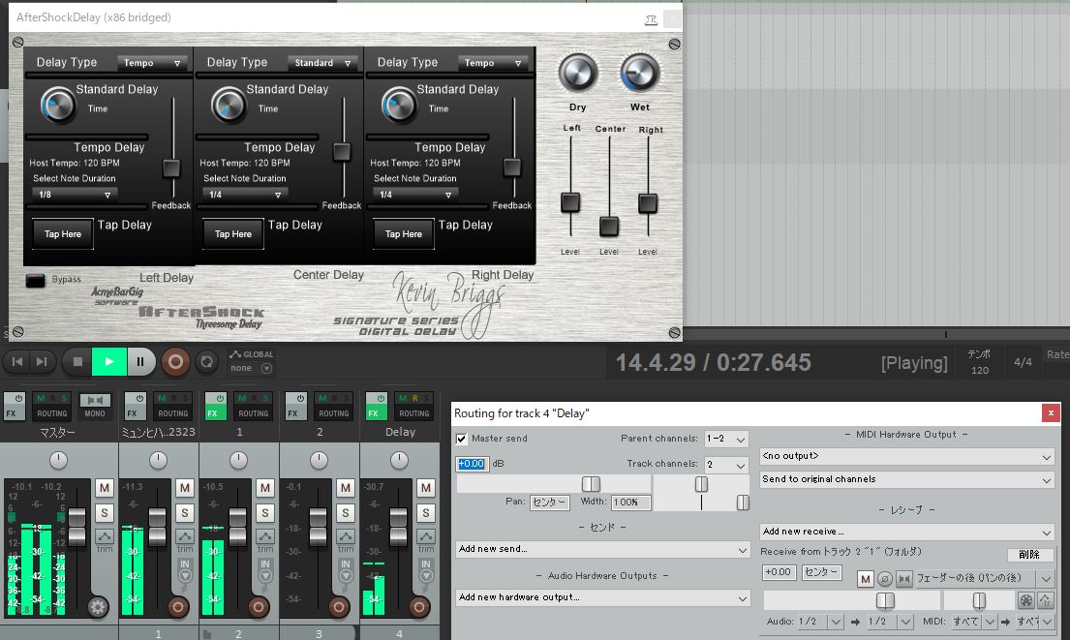Toggle the master track MONO button
The width and height of the screenshot is (1070, 640).
coord(95,406)
